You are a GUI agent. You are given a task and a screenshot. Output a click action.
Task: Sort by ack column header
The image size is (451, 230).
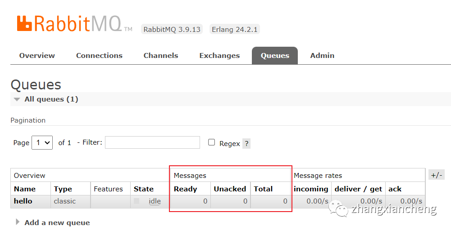[x=395, y=189]
